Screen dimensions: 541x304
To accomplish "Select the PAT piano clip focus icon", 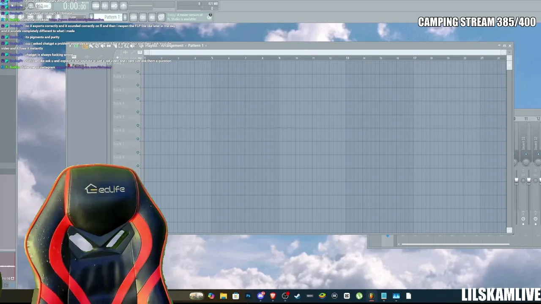I will point(140,52).
